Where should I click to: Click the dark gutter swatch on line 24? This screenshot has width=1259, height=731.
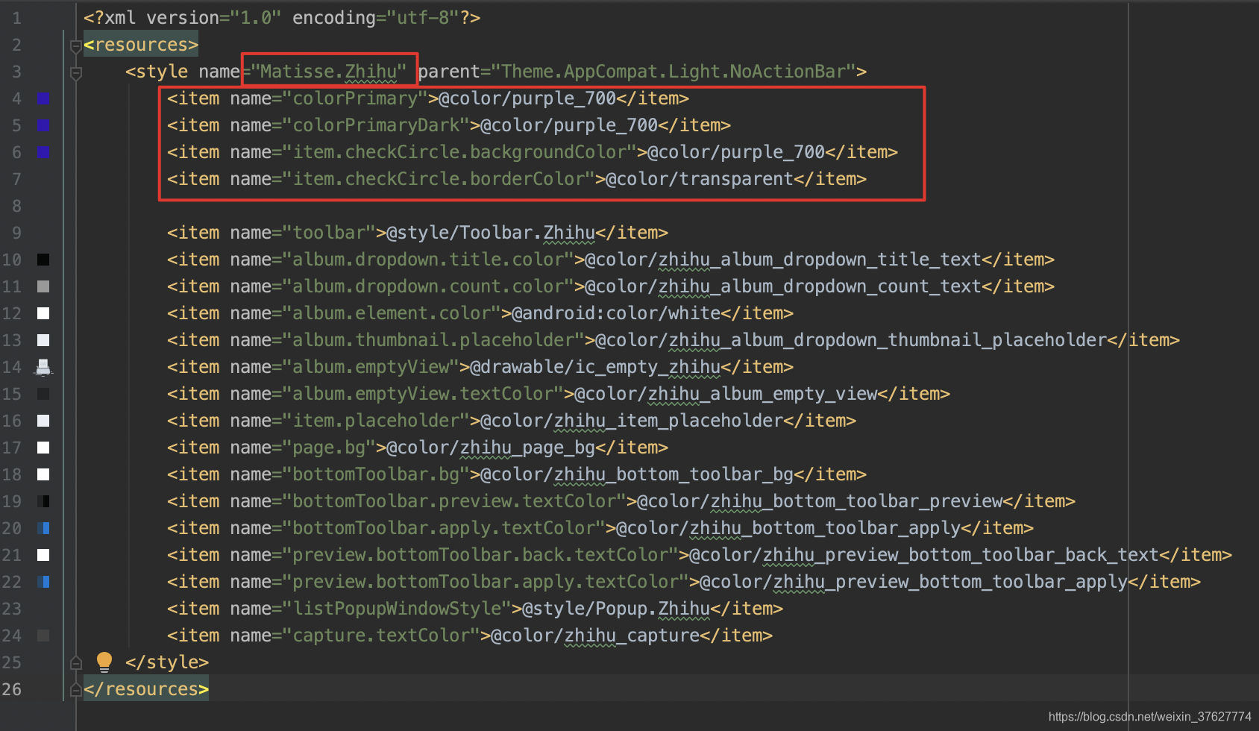(x=43, y=636)
